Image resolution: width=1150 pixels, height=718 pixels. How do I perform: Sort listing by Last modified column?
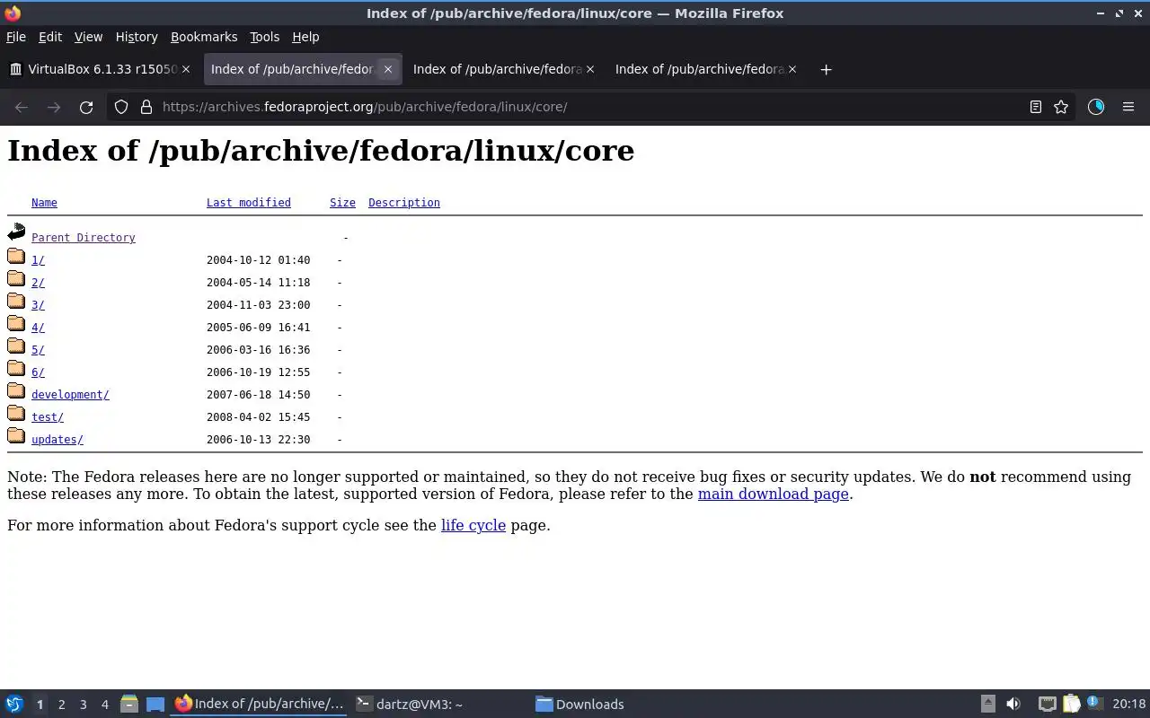[x=249, y=203]
